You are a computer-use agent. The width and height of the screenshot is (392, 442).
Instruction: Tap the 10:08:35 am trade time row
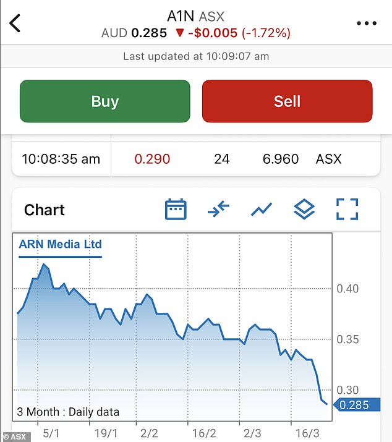point(61,159)
